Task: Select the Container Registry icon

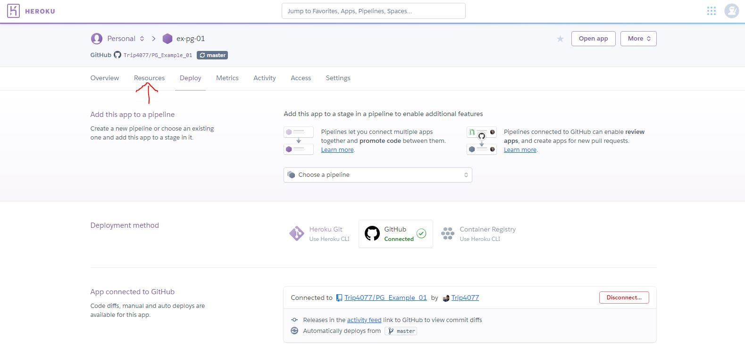Action: click(448, 233)
